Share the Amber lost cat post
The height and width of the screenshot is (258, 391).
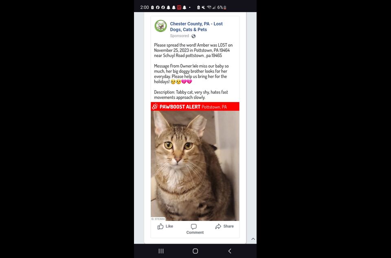(x=224, y=226)
